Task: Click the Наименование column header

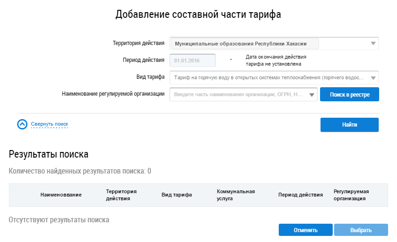Action: click(x=61, y=195)
